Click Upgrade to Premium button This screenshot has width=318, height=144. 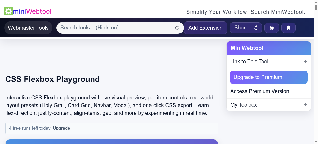(x=268, y=77)
